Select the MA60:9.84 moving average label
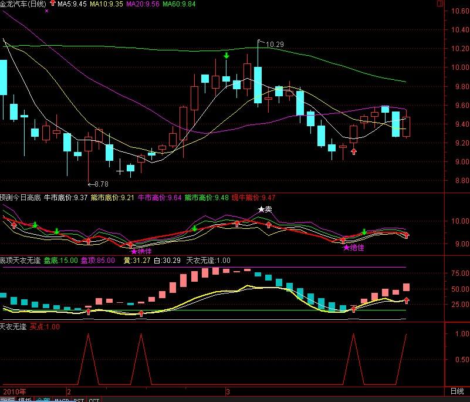 179,4
